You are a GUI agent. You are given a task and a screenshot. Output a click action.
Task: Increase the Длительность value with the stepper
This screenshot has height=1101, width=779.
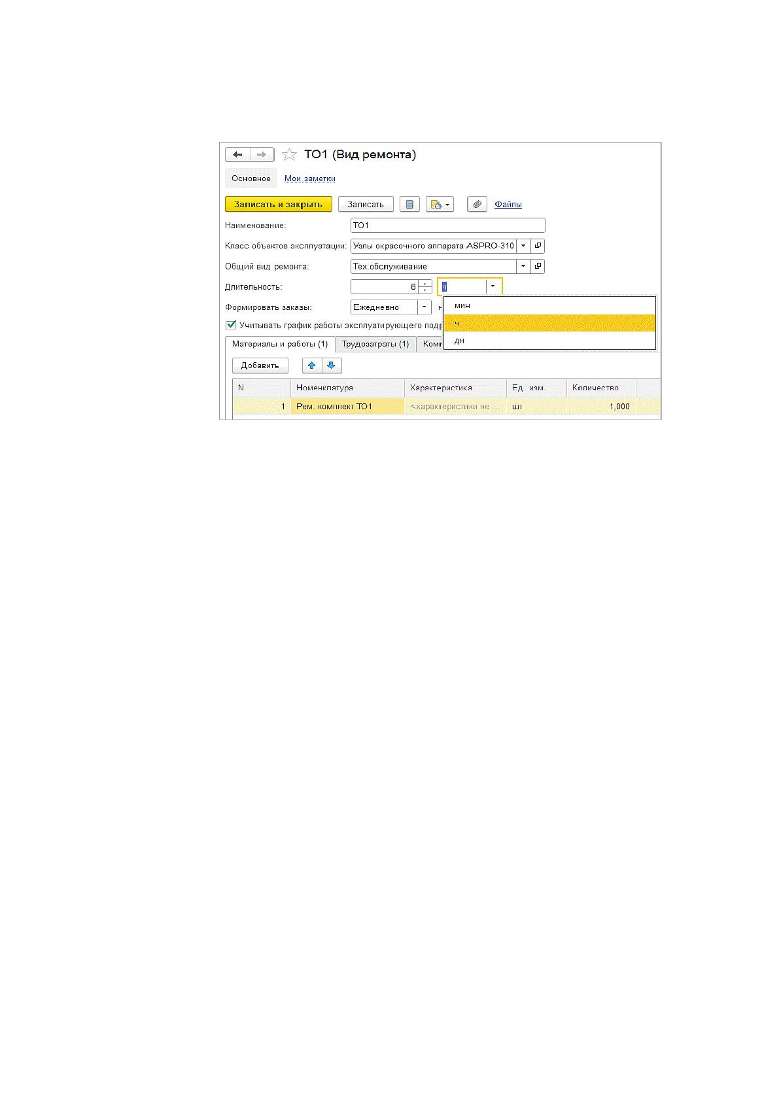tap(426, 283)
